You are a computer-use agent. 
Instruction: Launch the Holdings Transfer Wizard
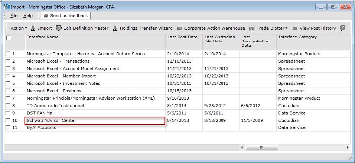(x=115, y=28)
